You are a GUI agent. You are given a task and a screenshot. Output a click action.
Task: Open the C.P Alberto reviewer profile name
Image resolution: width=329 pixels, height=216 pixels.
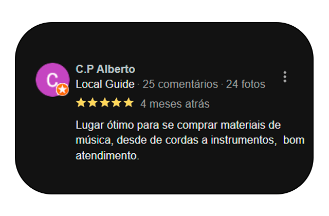click(105, 69)
